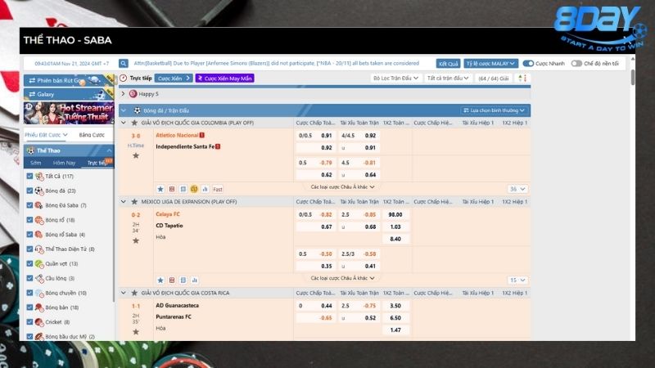Select the Hôm Nay tab

(65, 163)
